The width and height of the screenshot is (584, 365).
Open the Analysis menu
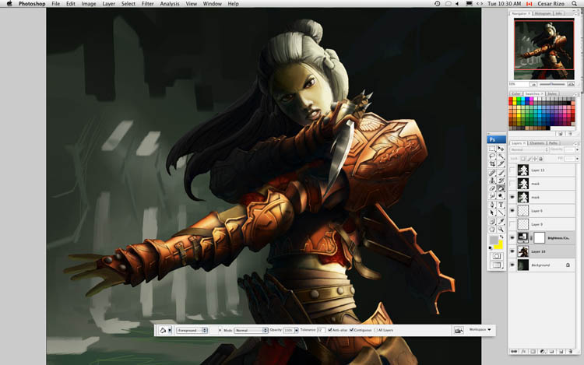tap(170, 4)
